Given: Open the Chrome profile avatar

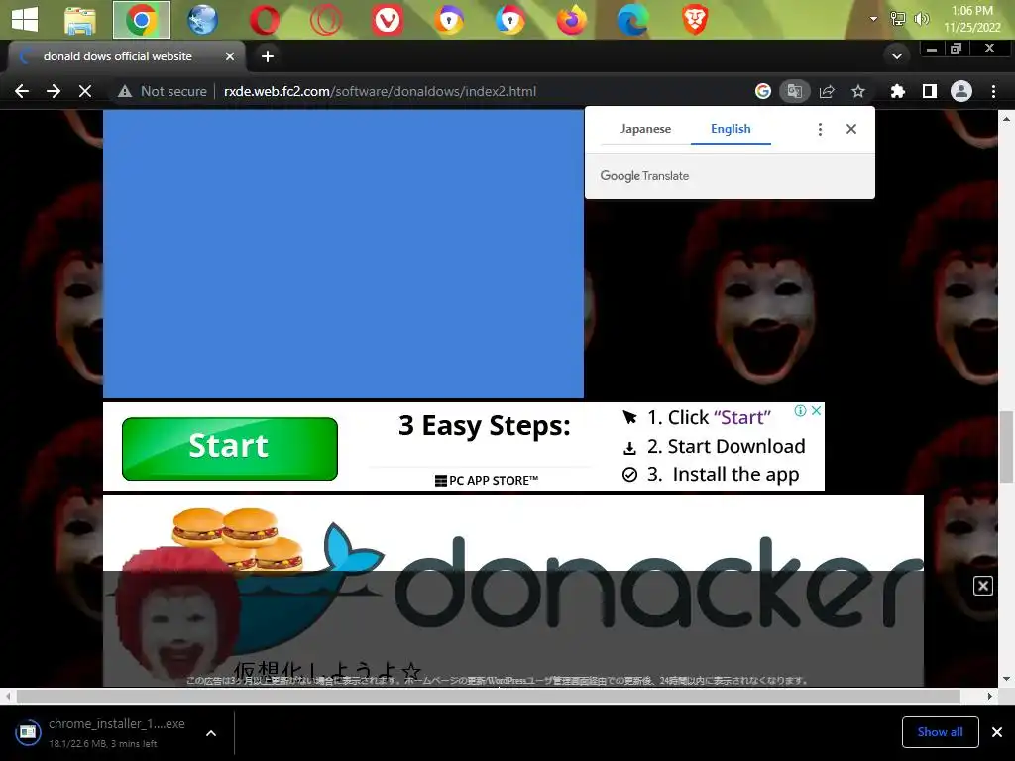Looking at the screenshot, I should (x=961, y=91).
